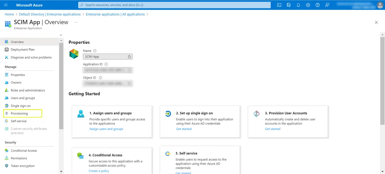The image size is (385, 174).
Task: Open the Help question mark icon
Action: (318, 5)
